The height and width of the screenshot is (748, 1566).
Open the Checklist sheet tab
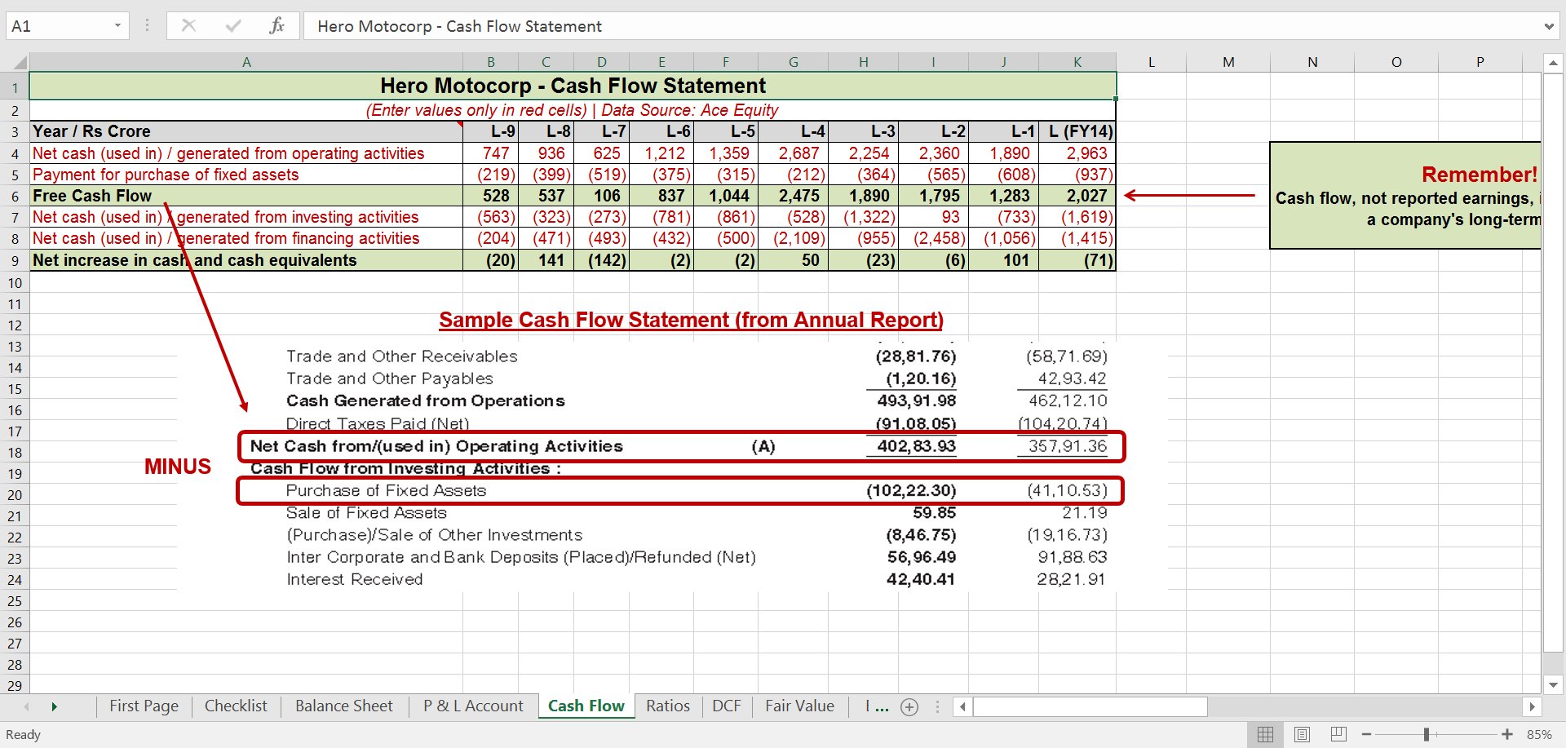(236, 706)
